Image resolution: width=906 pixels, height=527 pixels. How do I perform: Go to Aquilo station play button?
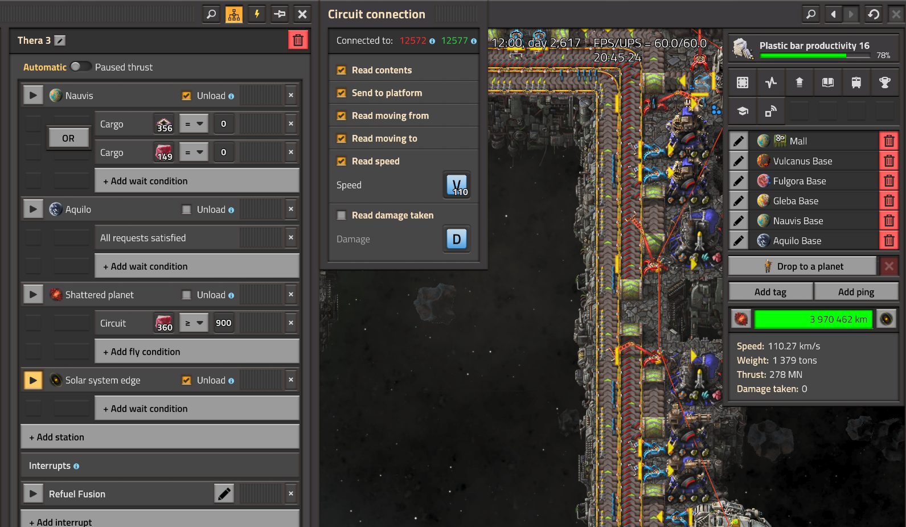(33, 209)
